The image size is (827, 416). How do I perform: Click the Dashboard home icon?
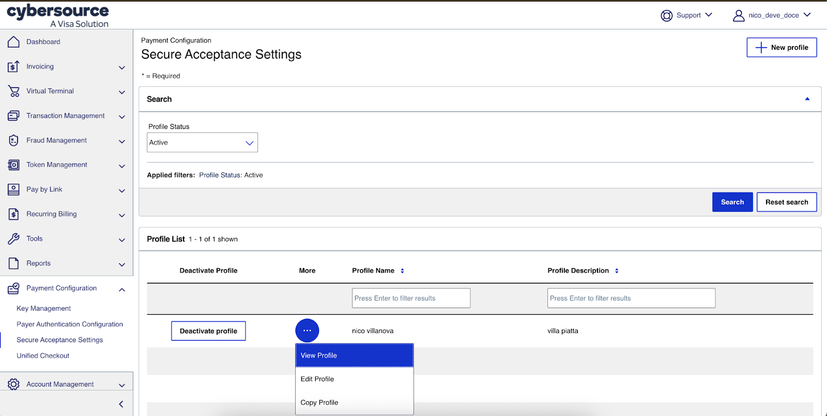point(13,42)
